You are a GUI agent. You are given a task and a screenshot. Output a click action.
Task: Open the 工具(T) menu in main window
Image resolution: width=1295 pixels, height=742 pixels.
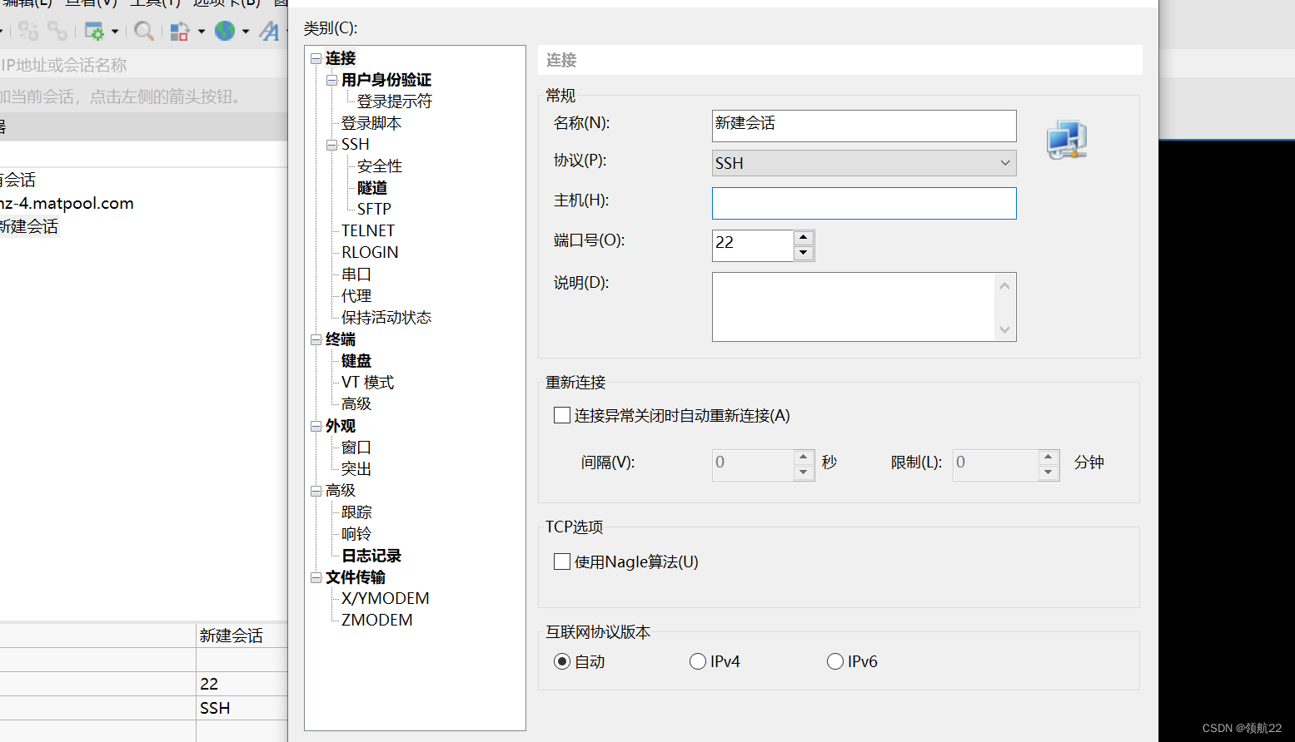(x=155, y=3)
